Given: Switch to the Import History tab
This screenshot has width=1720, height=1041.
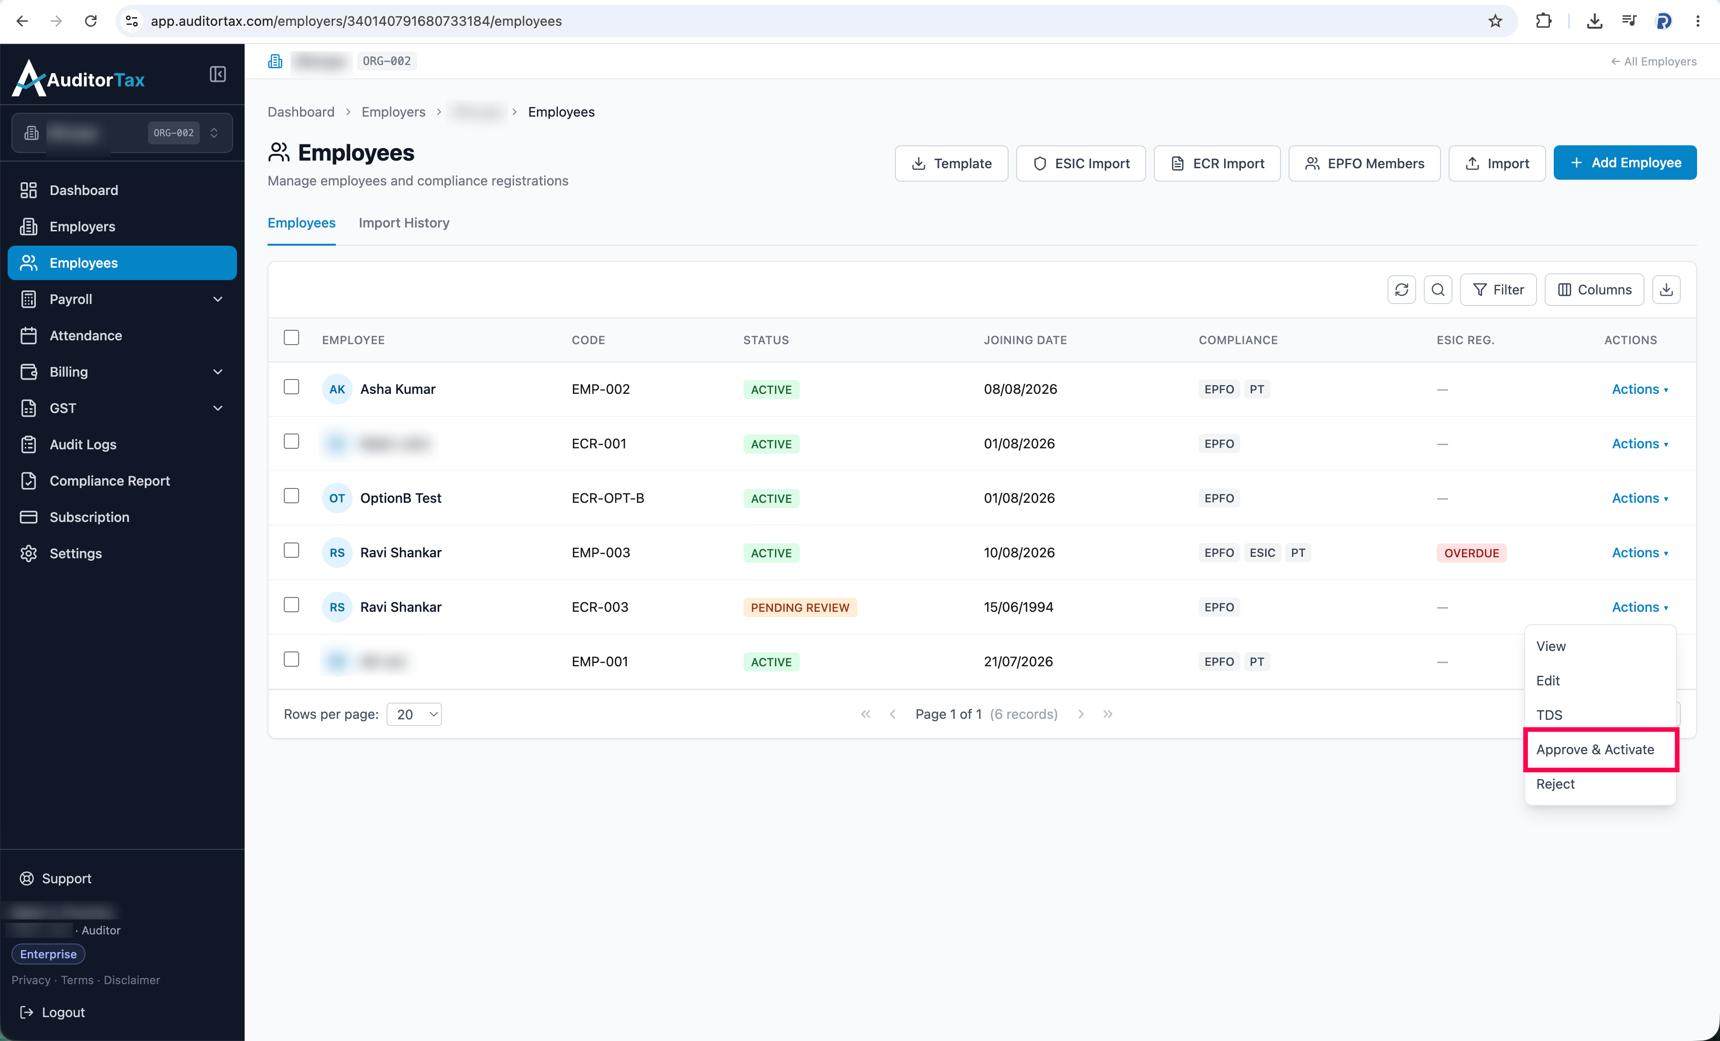Looking at the screenshot, I should click(x=403, y=223).
